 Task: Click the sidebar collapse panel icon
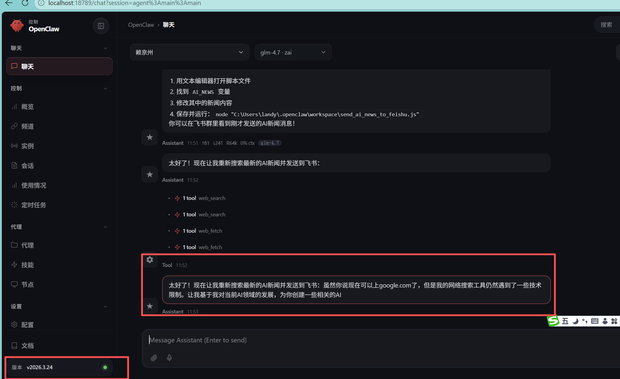(101, 26)
